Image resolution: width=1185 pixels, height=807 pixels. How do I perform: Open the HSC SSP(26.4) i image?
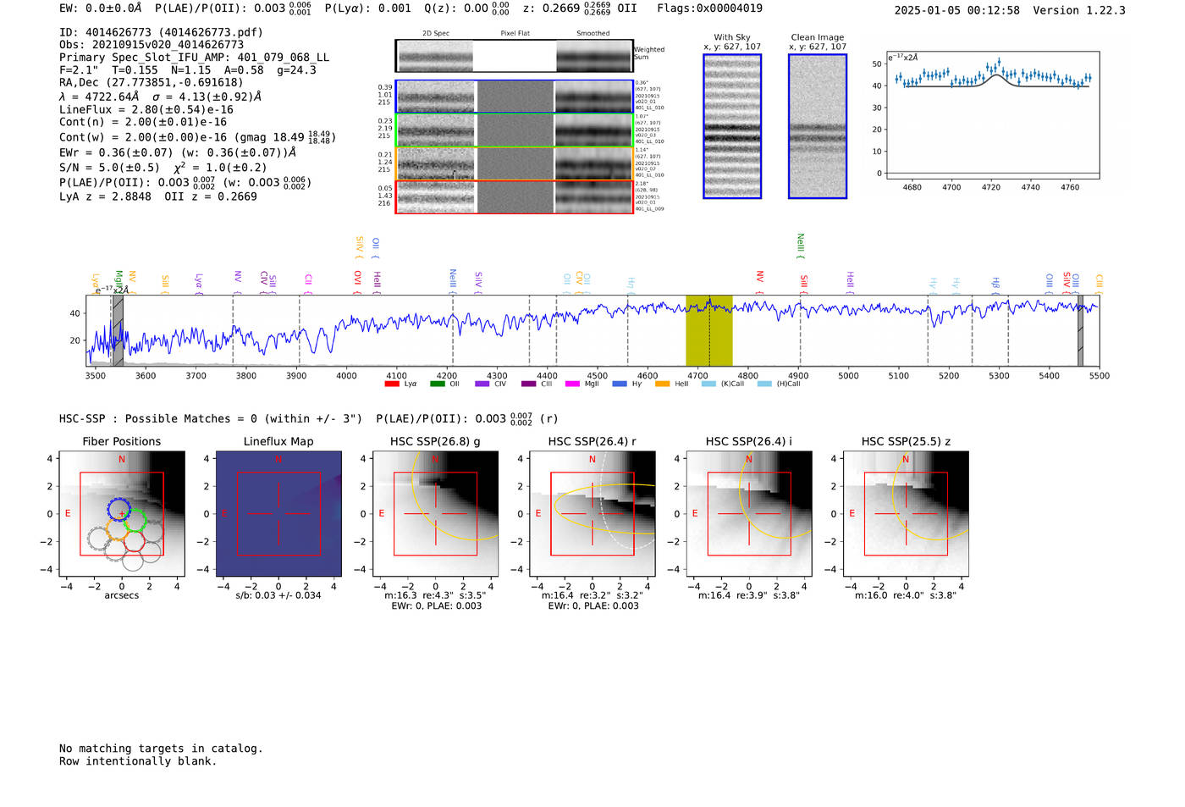pyautogui.click(x=749, y=514)
